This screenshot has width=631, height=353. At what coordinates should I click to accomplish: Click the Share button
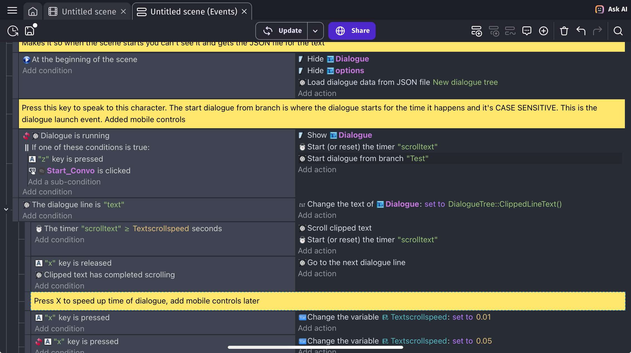coord(352,31)
